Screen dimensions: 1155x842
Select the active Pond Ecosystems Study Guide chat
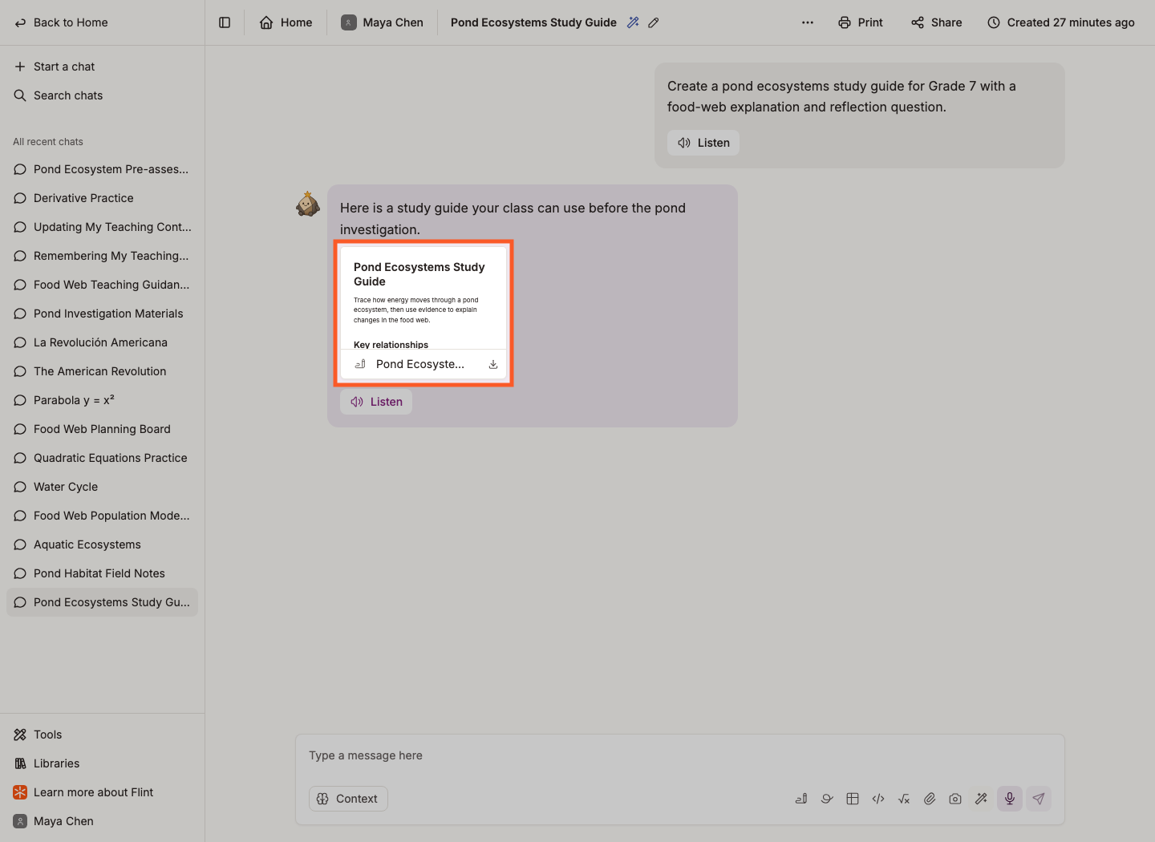pyautogui.click(x=102, y=602)
